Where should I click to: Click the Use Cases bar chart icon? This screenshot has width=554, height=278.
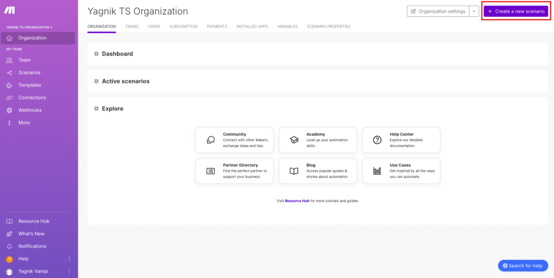click(x=377, y=171)
